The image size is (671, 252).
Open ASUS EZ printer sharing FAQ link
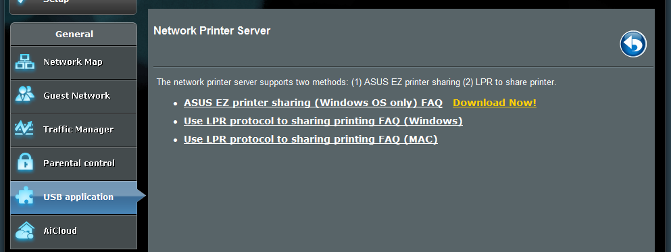[x=313, y=103]
